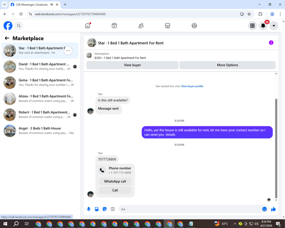The height and width of the screenshot is (228, 285).
Task: Send a thumbs-up like
Action: [274, 209]
